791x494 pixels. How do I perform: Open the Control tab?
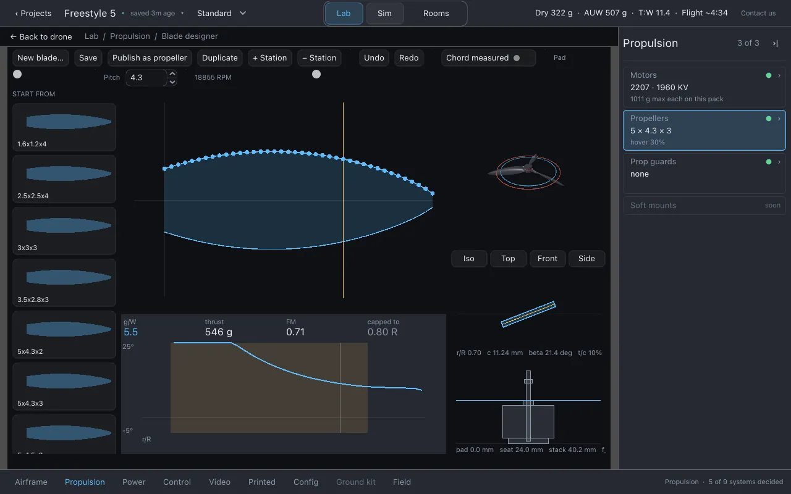coord(177,482)
